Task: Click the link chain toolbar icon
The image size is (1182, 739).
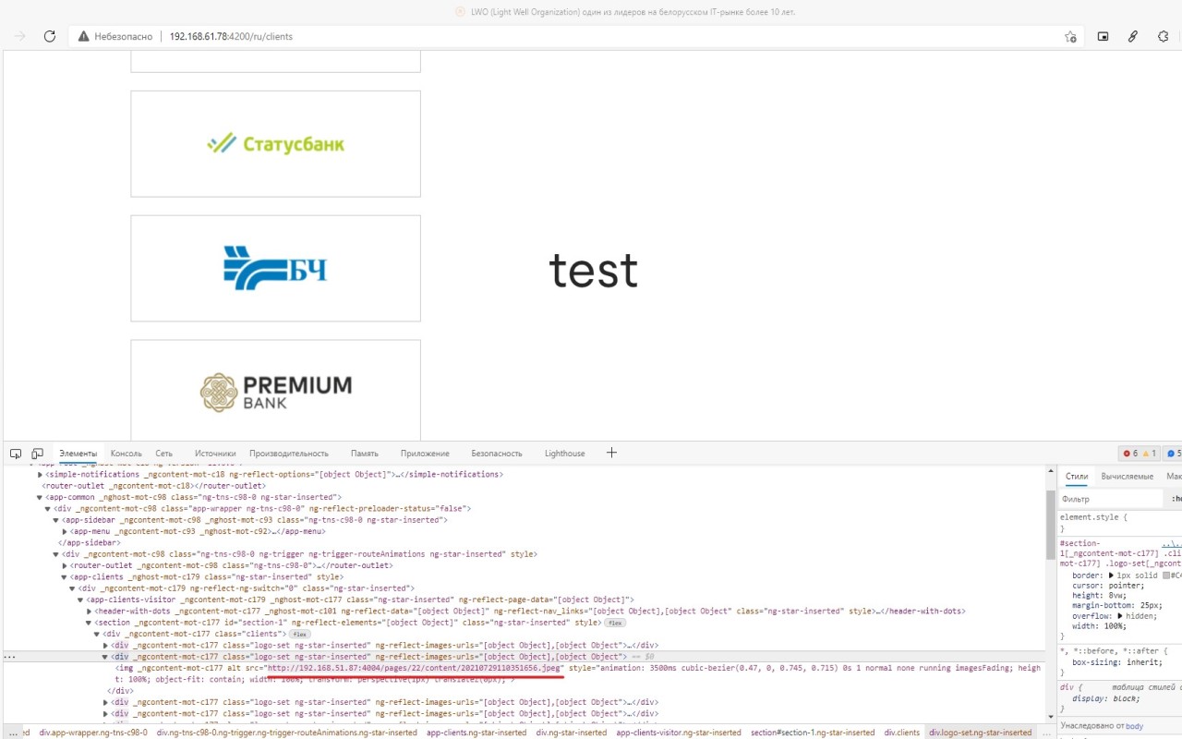Action: point(1133,36)
